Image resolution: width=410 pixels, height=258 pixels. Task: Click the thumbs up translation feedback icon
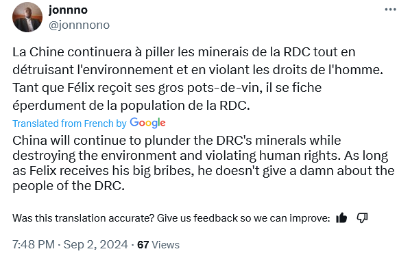pos(341,218)
